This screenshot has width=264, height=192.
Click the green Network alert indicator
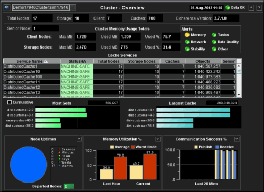point(187,42)
